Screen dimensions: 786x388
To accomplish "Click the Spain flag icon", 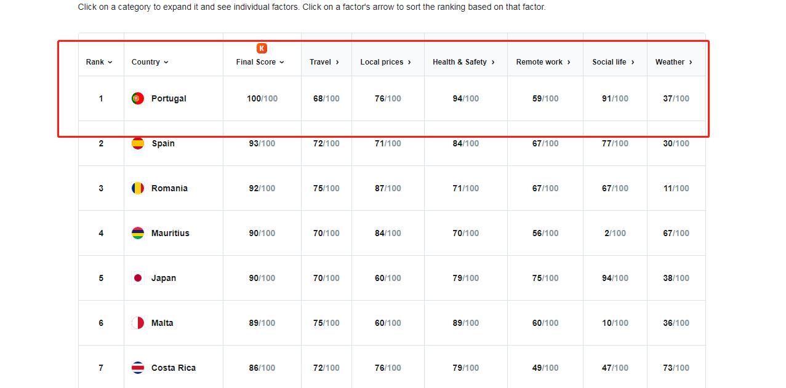I will click(138, 143).
